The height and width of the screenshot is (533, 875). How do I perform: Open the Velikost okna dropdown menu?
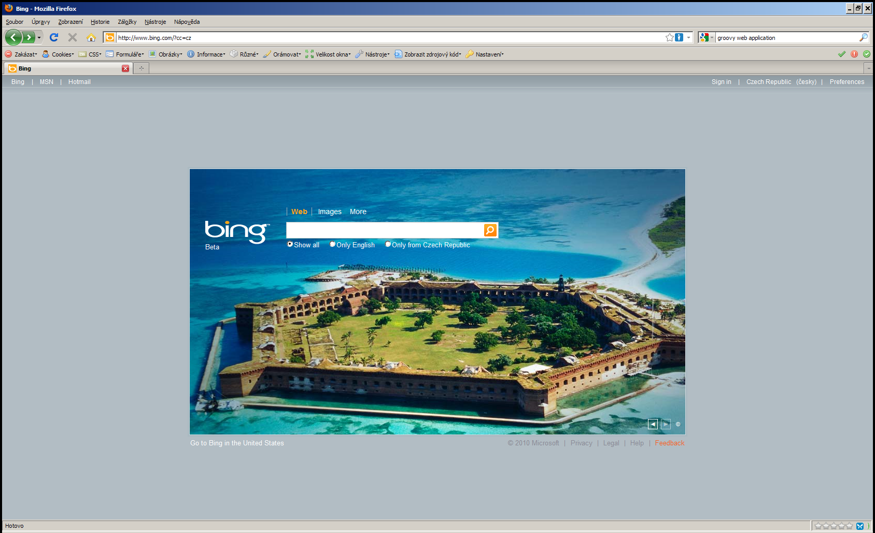point(328,54)
